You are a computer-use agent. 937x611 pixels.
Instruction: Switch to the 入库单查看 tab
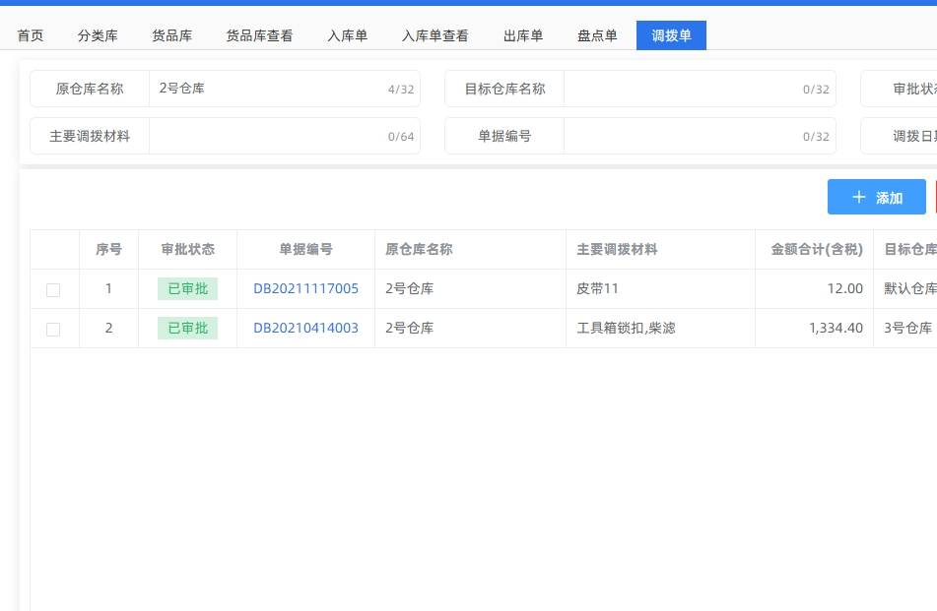point(435,35)
